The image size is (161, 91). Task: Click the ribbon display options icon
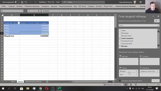(x=141, y=2)
